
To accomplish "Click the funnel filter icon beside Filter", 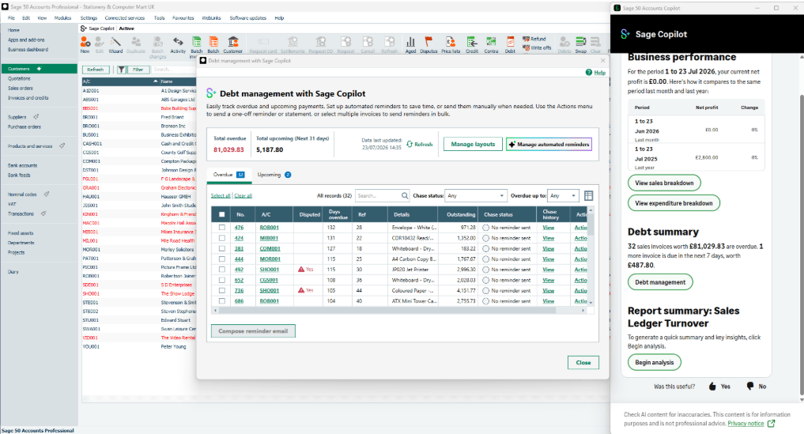I will [122, 70].
